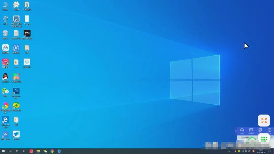274x154 pixels.
Task: Select the 1.1.png file icon
Action: 27,20
